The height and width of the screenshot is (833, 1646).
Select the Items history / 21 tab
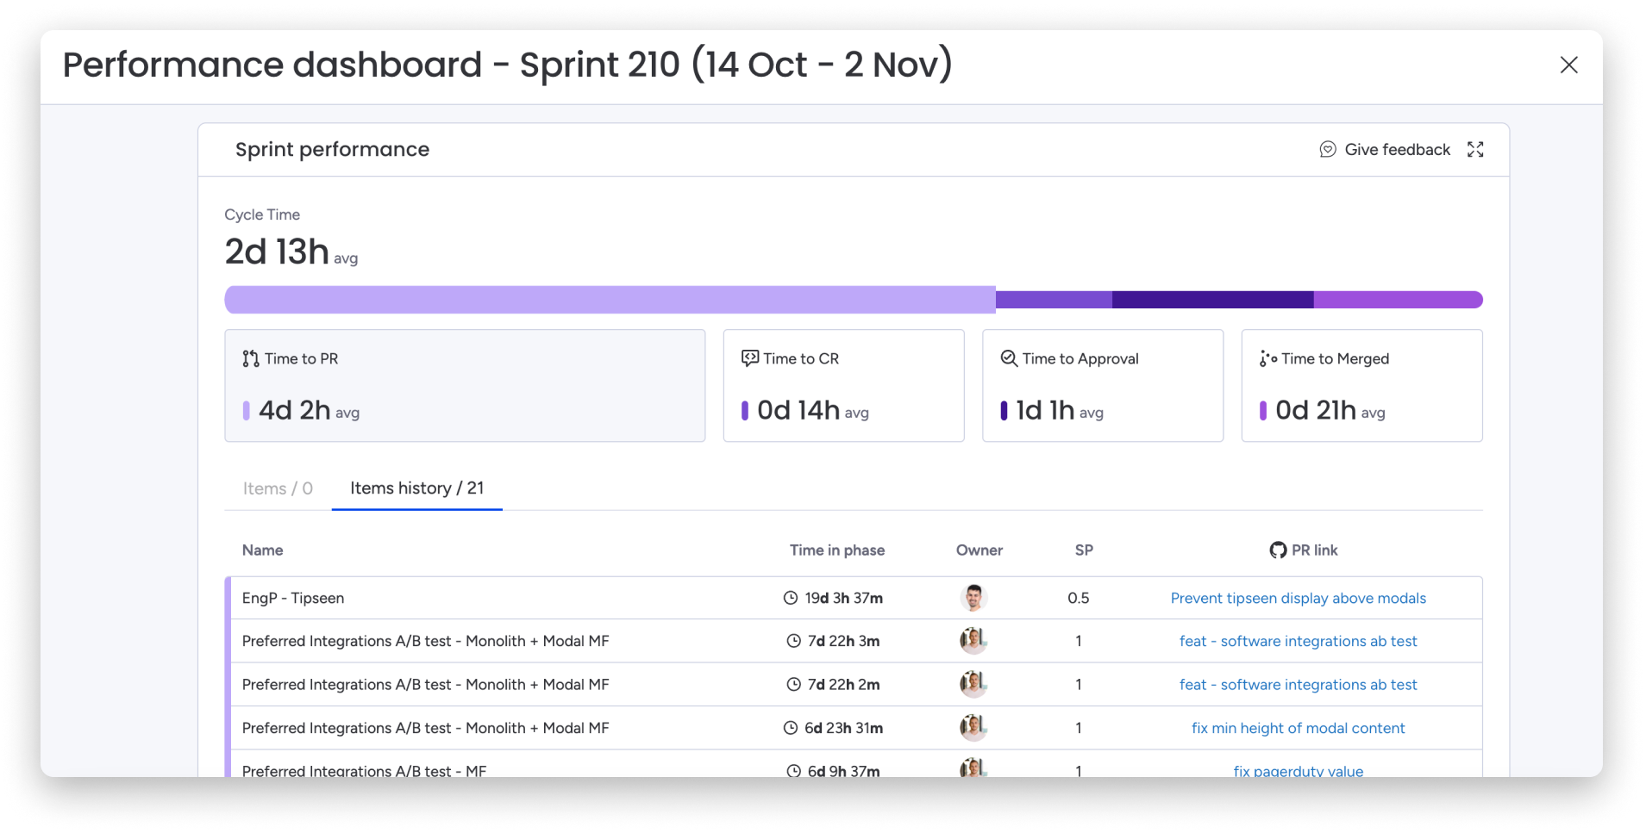[x=417, y=488]
